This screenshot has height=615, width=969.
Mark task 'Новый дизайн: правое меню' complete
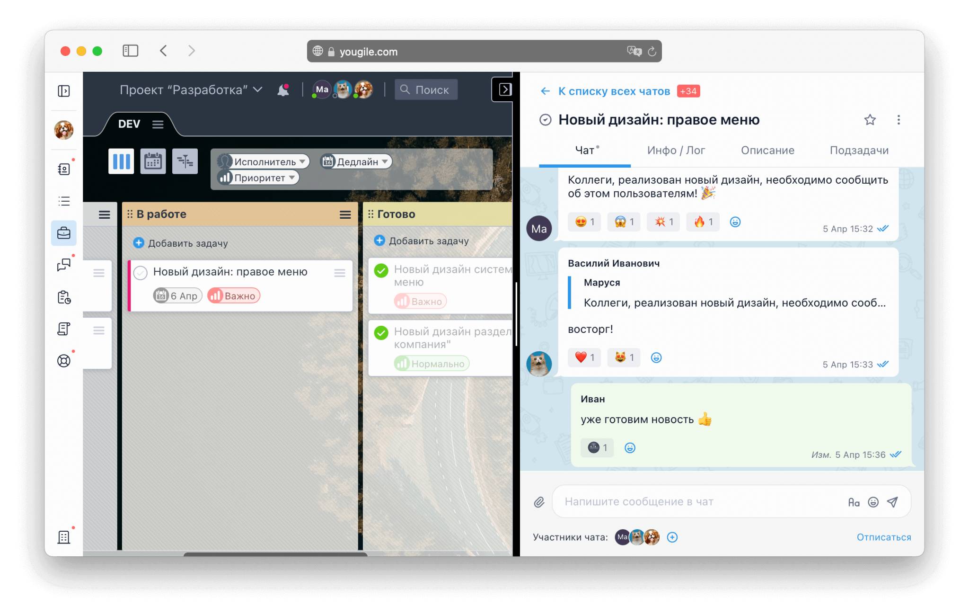(141, 273)
